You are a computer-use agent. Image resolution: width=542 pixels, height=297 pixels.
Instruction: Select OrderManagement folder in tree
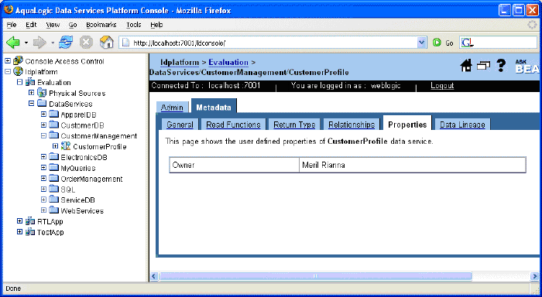coord(91,179)
